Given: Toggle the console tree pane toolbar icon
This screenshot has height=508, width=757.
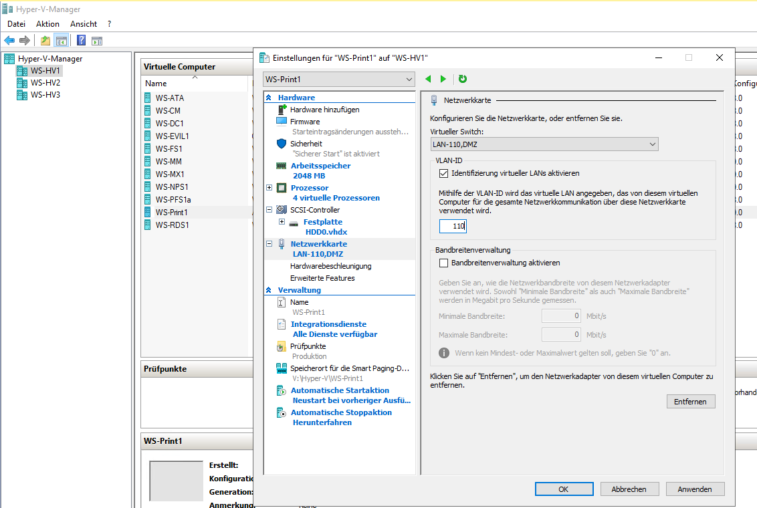Looking at the screenshot, I should (62, 41).
